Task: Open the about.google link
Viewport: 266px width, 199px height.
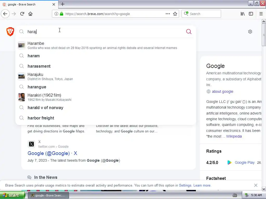Action: click(222, 91)
